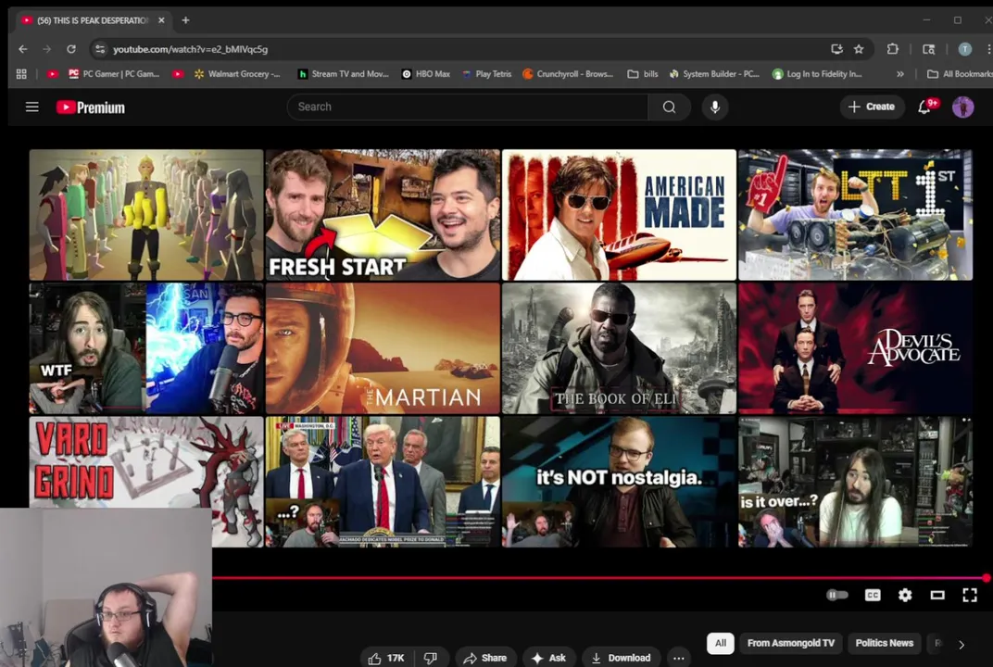Bookmark this page with the star icon
993x667 pixels.
pos(859,49)
